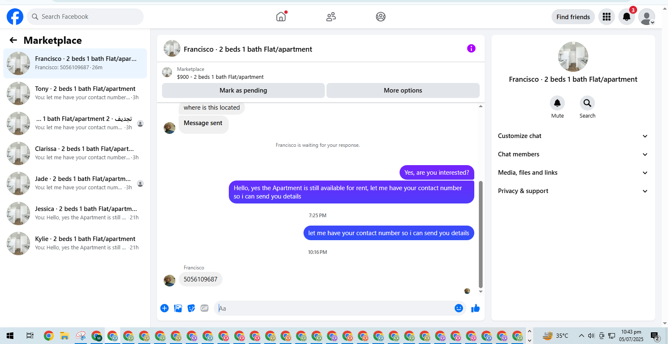The width and height of the screenshot is (668, 344).
Task: Open the Groups icon in the top navigation
Action: click(381, 17)
